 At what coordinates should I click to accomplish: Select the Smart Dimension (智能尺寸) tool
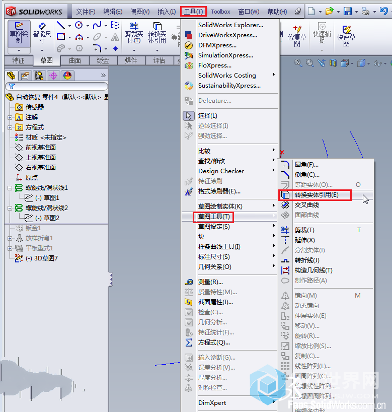(42, 33)
